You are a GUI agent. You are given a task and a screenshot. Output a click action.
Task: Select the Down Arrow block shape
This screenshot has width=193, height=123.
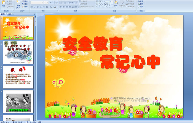(x=109, y=4)
